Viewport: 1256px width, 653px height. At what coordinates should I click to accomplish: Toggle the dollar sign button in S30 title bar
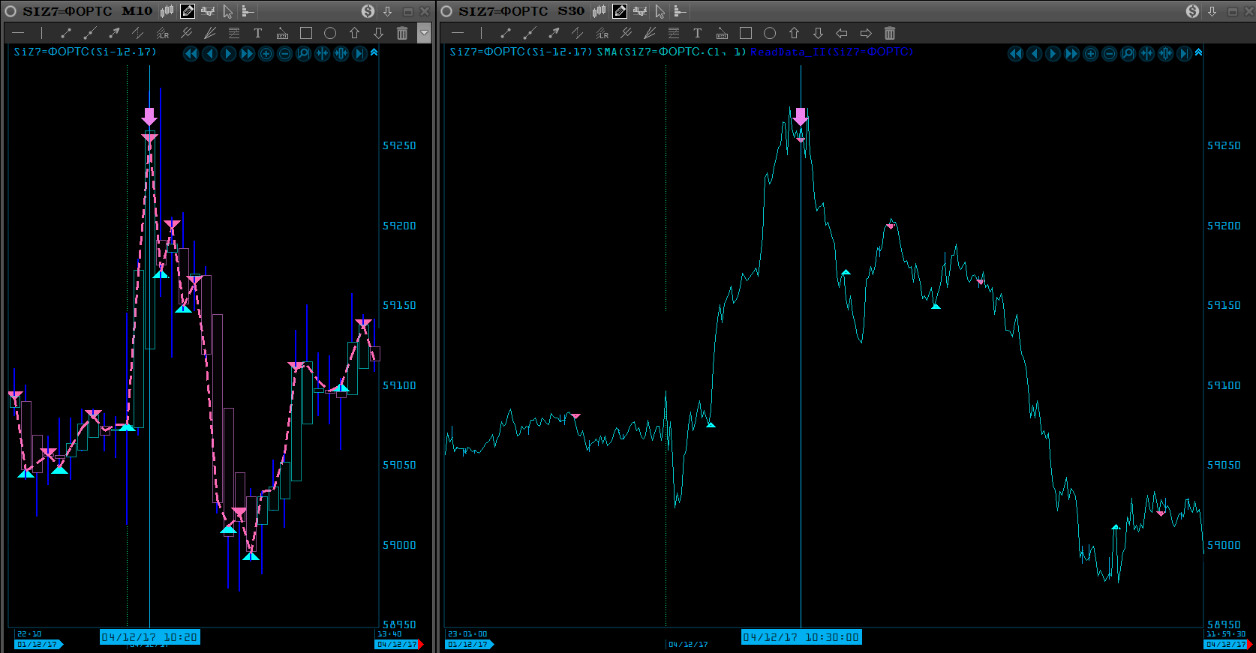pos(1192,11)
